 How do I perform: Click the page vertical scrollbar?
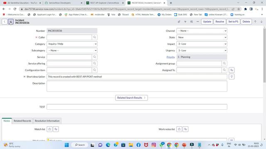[x=264, y=55]
